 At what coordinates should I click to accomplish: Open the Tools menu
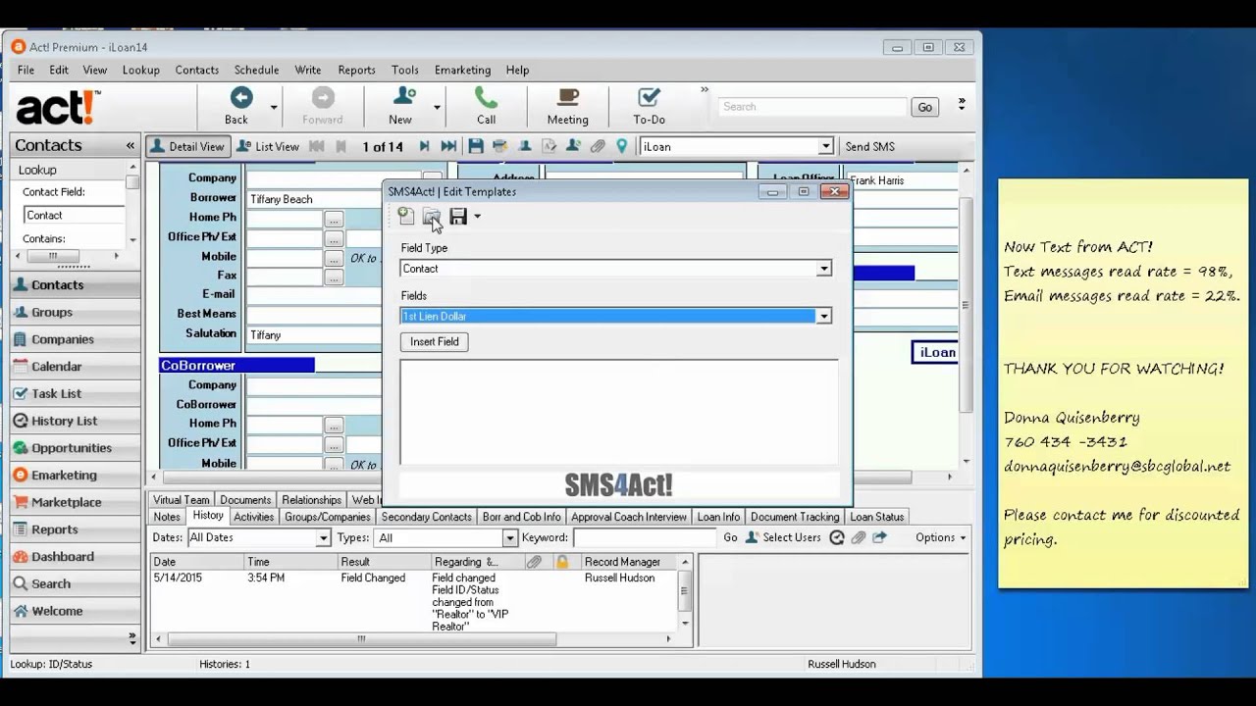[404, 70]
